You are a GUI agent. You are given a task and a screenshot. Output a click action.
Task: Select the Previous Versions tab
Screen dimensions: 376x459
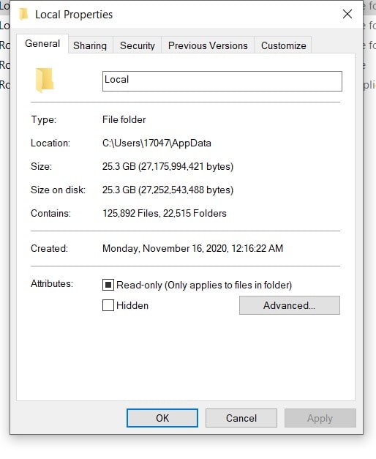coord(208,45)
